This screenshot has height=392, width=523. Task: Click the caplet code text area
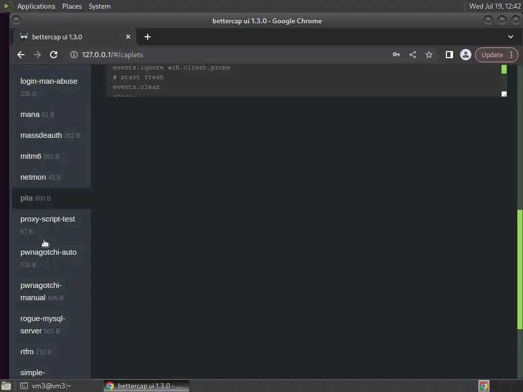point(303,81)
